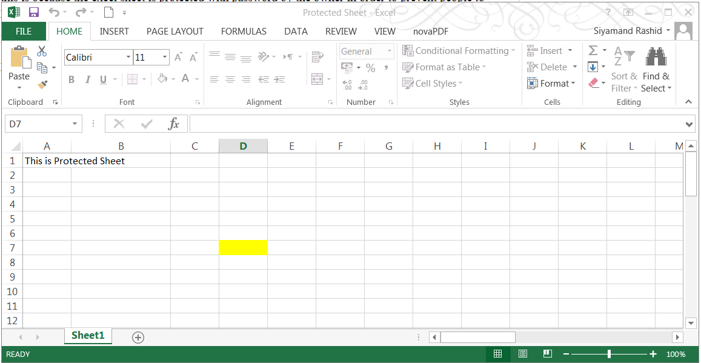The image size is (701, 363).
Task: Toggle Align Left for cell text
Action: coord(214,79)
